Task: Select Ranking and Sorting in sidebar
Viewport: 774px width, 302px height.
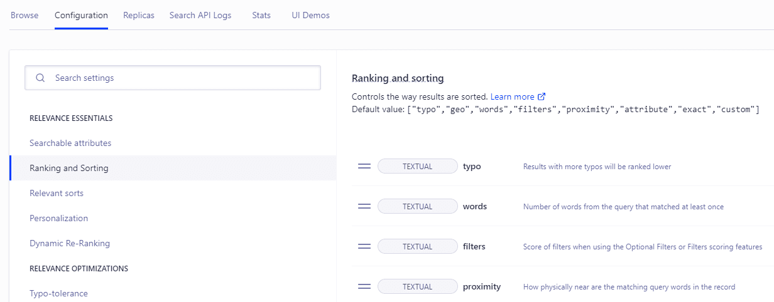Action: pos(173,168)
